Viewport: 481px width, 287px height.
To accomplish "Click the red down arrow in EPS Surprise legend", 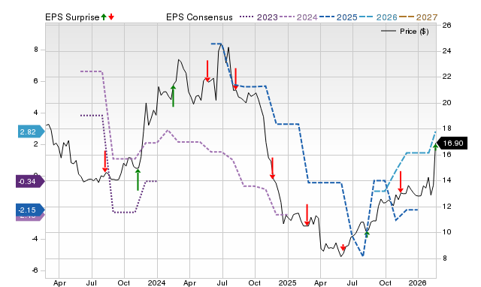I will pos(111,17).
